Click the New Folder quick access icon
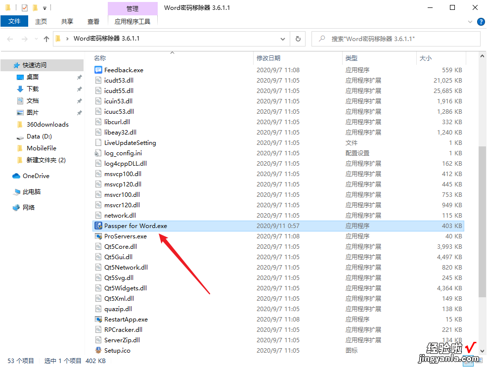Image resolution: width=487 pixels, height=367 pixels. (x=35, y=8)
